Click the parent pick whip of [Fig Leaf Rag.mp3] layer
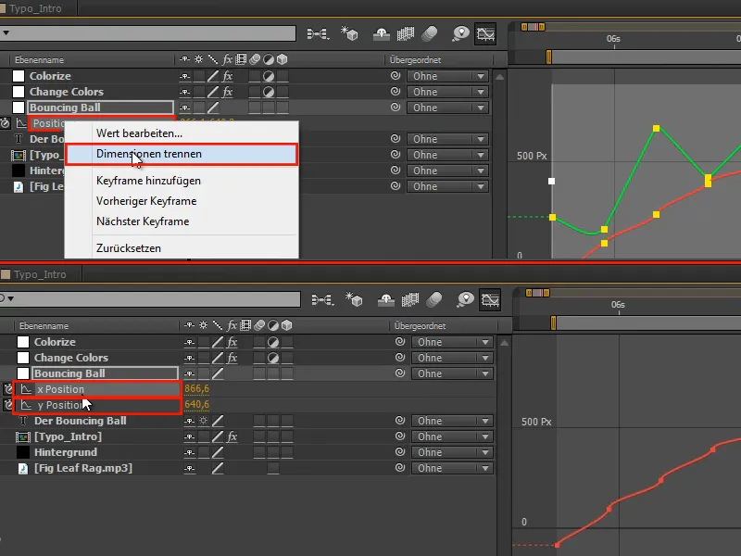 point(400,468)
